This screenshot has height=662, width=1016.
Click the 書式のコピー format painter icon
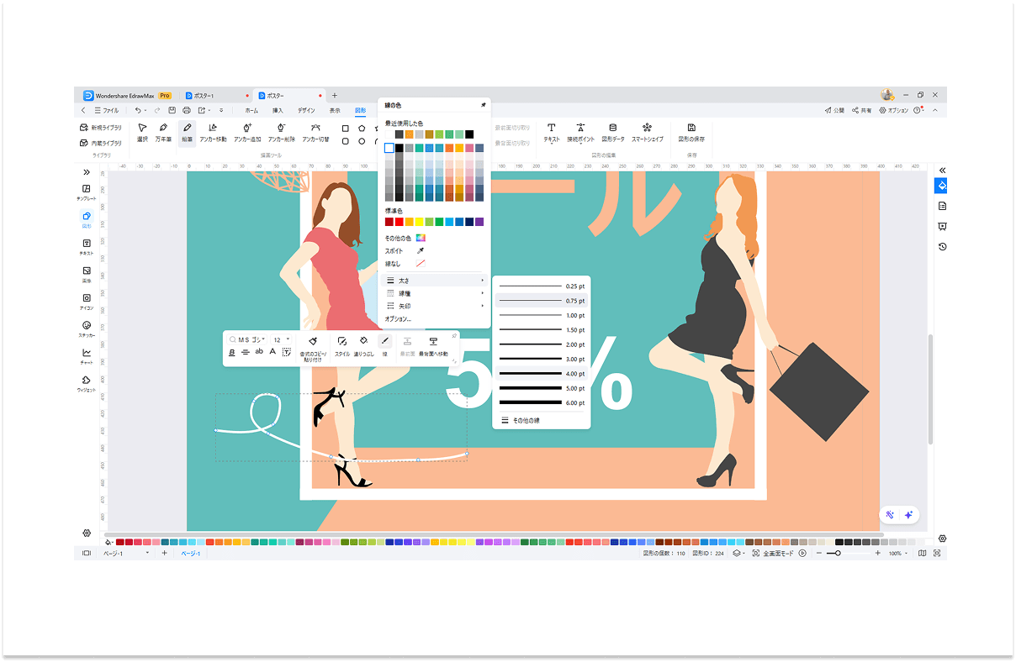pos(313,342)
